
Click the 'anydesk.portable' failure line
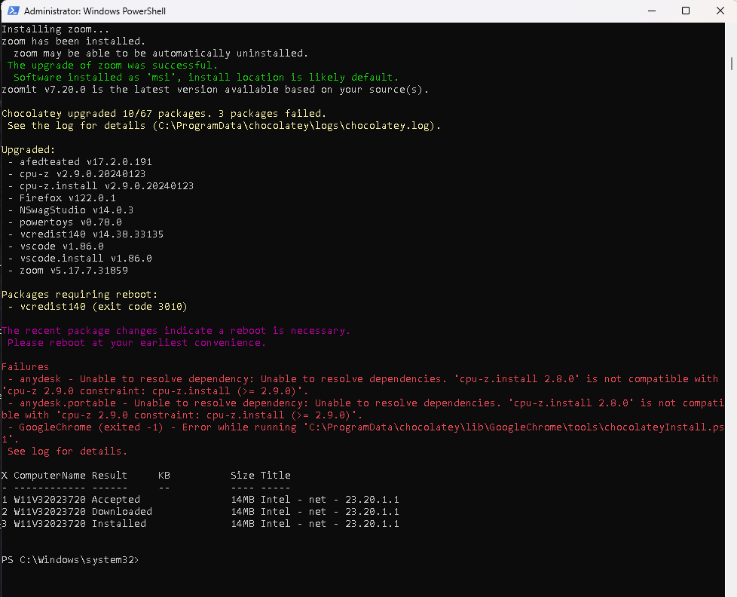[363, 409]
